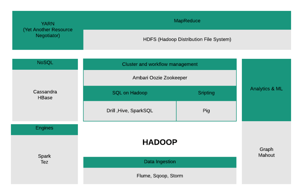Click the bold HADOOP title

[160, 142]
